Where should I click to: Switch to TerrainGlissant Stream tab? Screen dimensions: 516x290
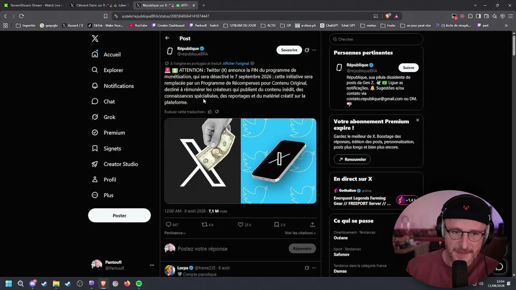pos(33,5)
